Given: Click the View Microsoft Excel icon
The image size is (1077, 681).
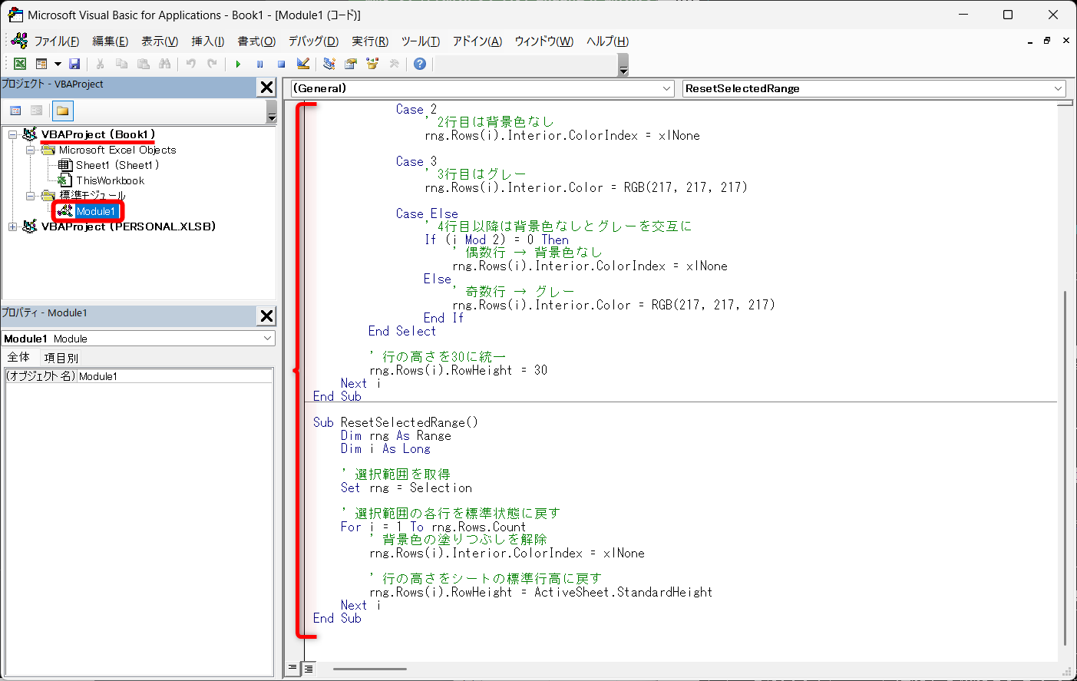Looking at the screenshot, I should pos(20,64).
